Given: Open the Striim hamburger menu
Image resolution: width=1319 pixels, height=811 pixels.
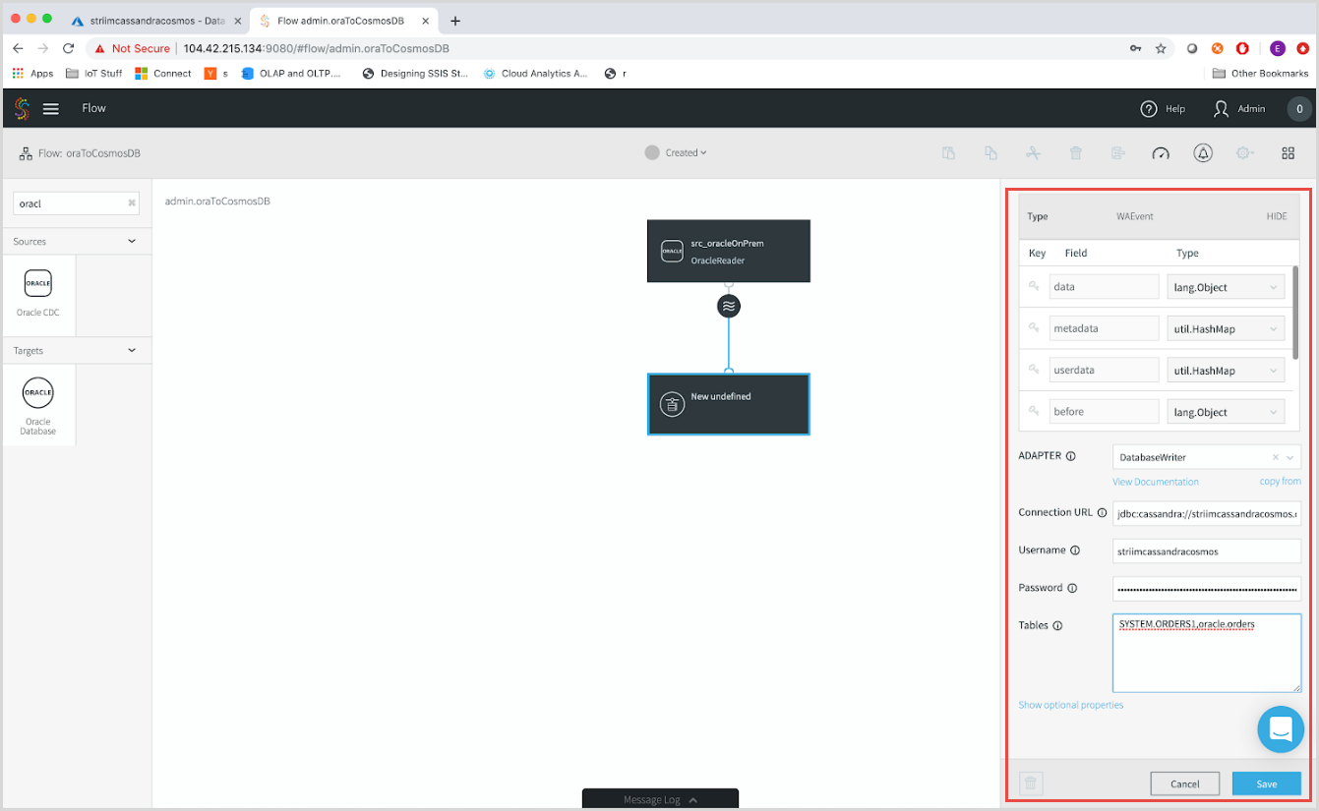Looking at the screenshot, I should 51,108.
